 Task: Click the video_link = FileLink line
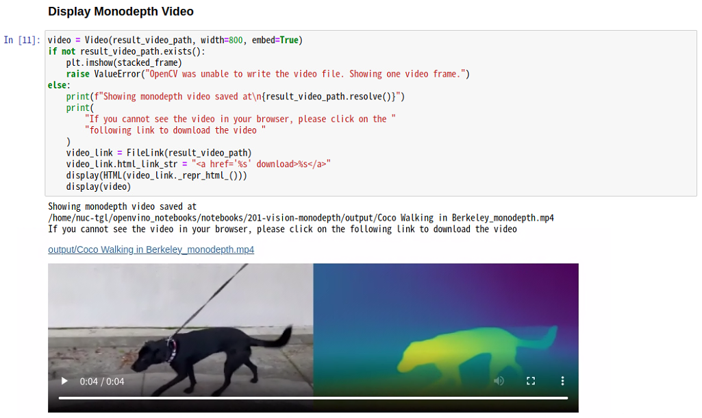159,152
